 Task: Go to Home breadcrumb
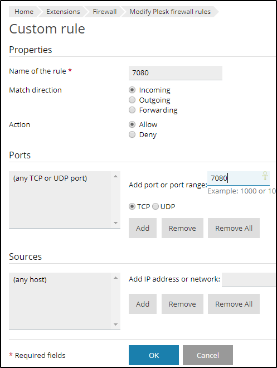[x=24, y=12]
